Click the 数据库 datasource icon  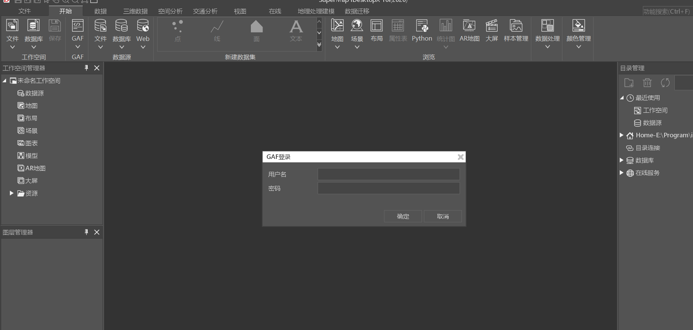[121, 26]
